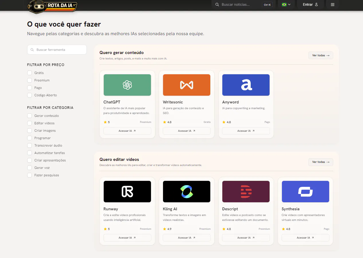
Task: Click the Writesonic orange logo
Action: [187, 85]
